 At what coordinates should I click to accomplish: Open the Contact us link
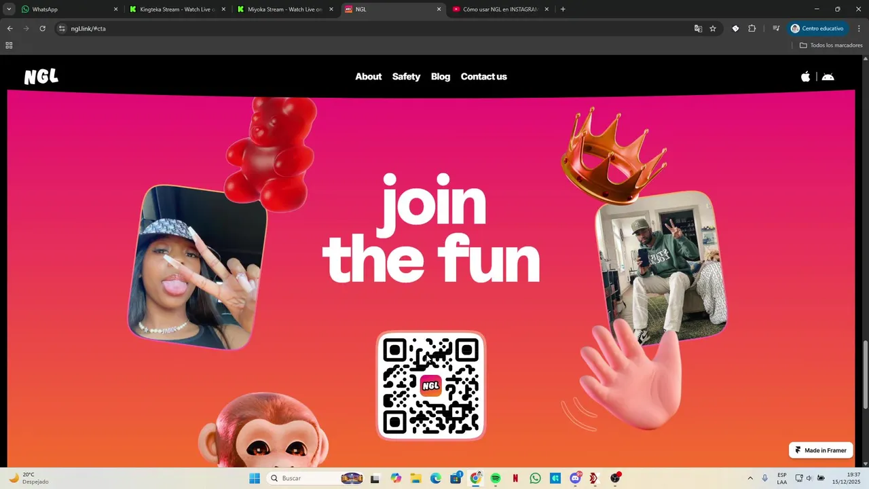[x=484, y=77]
